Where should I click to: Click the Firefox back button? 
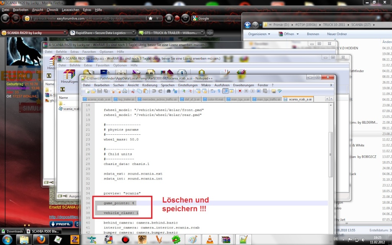pos(5,18)
